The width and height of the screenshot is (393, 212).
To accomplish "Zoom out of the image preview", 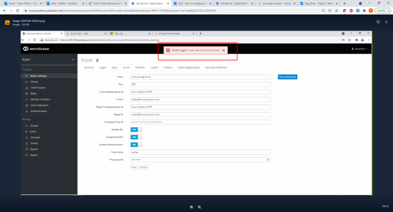I will tap(192, 207).
